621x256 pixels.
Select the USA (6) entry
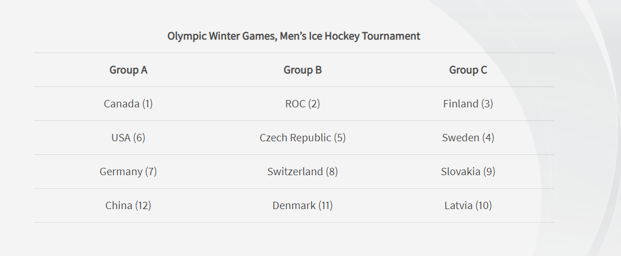coord(128,138)
